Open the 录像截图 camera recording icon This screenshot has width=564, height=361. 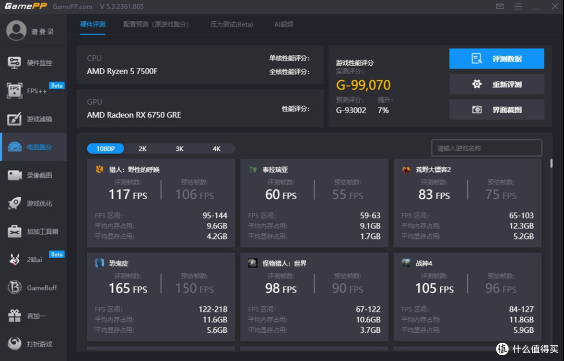15,175
